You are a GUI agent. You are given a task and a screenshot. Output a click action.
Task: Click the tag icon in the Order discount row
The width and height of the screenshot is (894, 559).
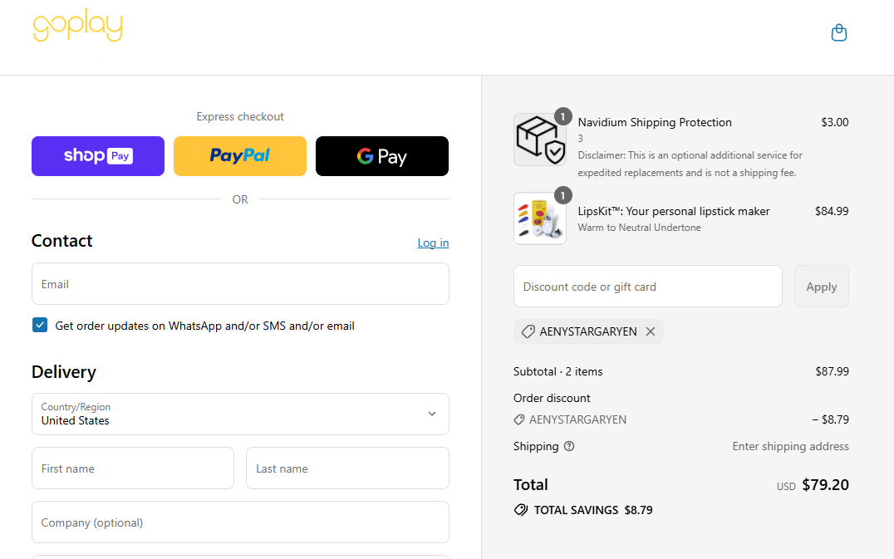point(518,420)
